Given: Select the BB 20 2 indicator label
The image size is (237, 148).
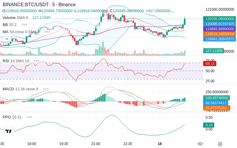Looking at the screenshot, I should click(x=9, y=25).
